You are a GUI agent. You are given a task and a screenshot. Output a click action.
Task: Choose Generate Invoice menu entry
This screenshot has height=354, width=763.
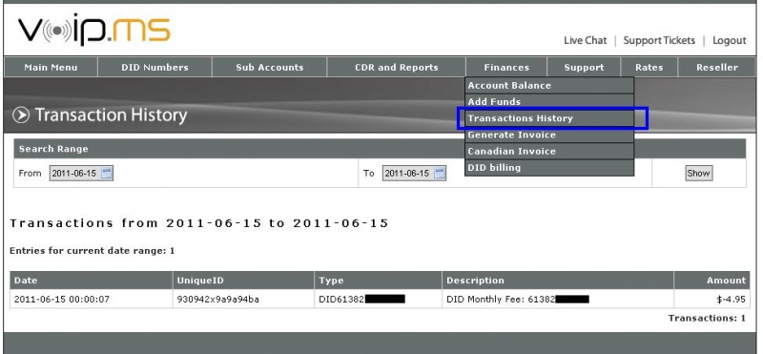click(x=549, y=135)
